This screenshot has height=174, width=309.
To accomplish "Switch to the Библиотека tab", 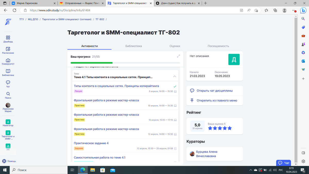I will point(133,46).
